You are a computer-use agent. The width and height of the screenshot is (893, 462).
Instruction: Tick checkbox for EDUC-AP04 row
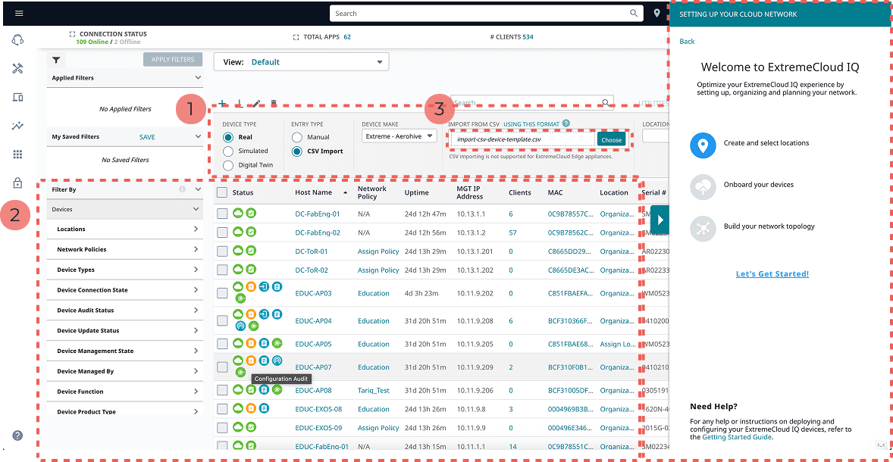(222, 320)
